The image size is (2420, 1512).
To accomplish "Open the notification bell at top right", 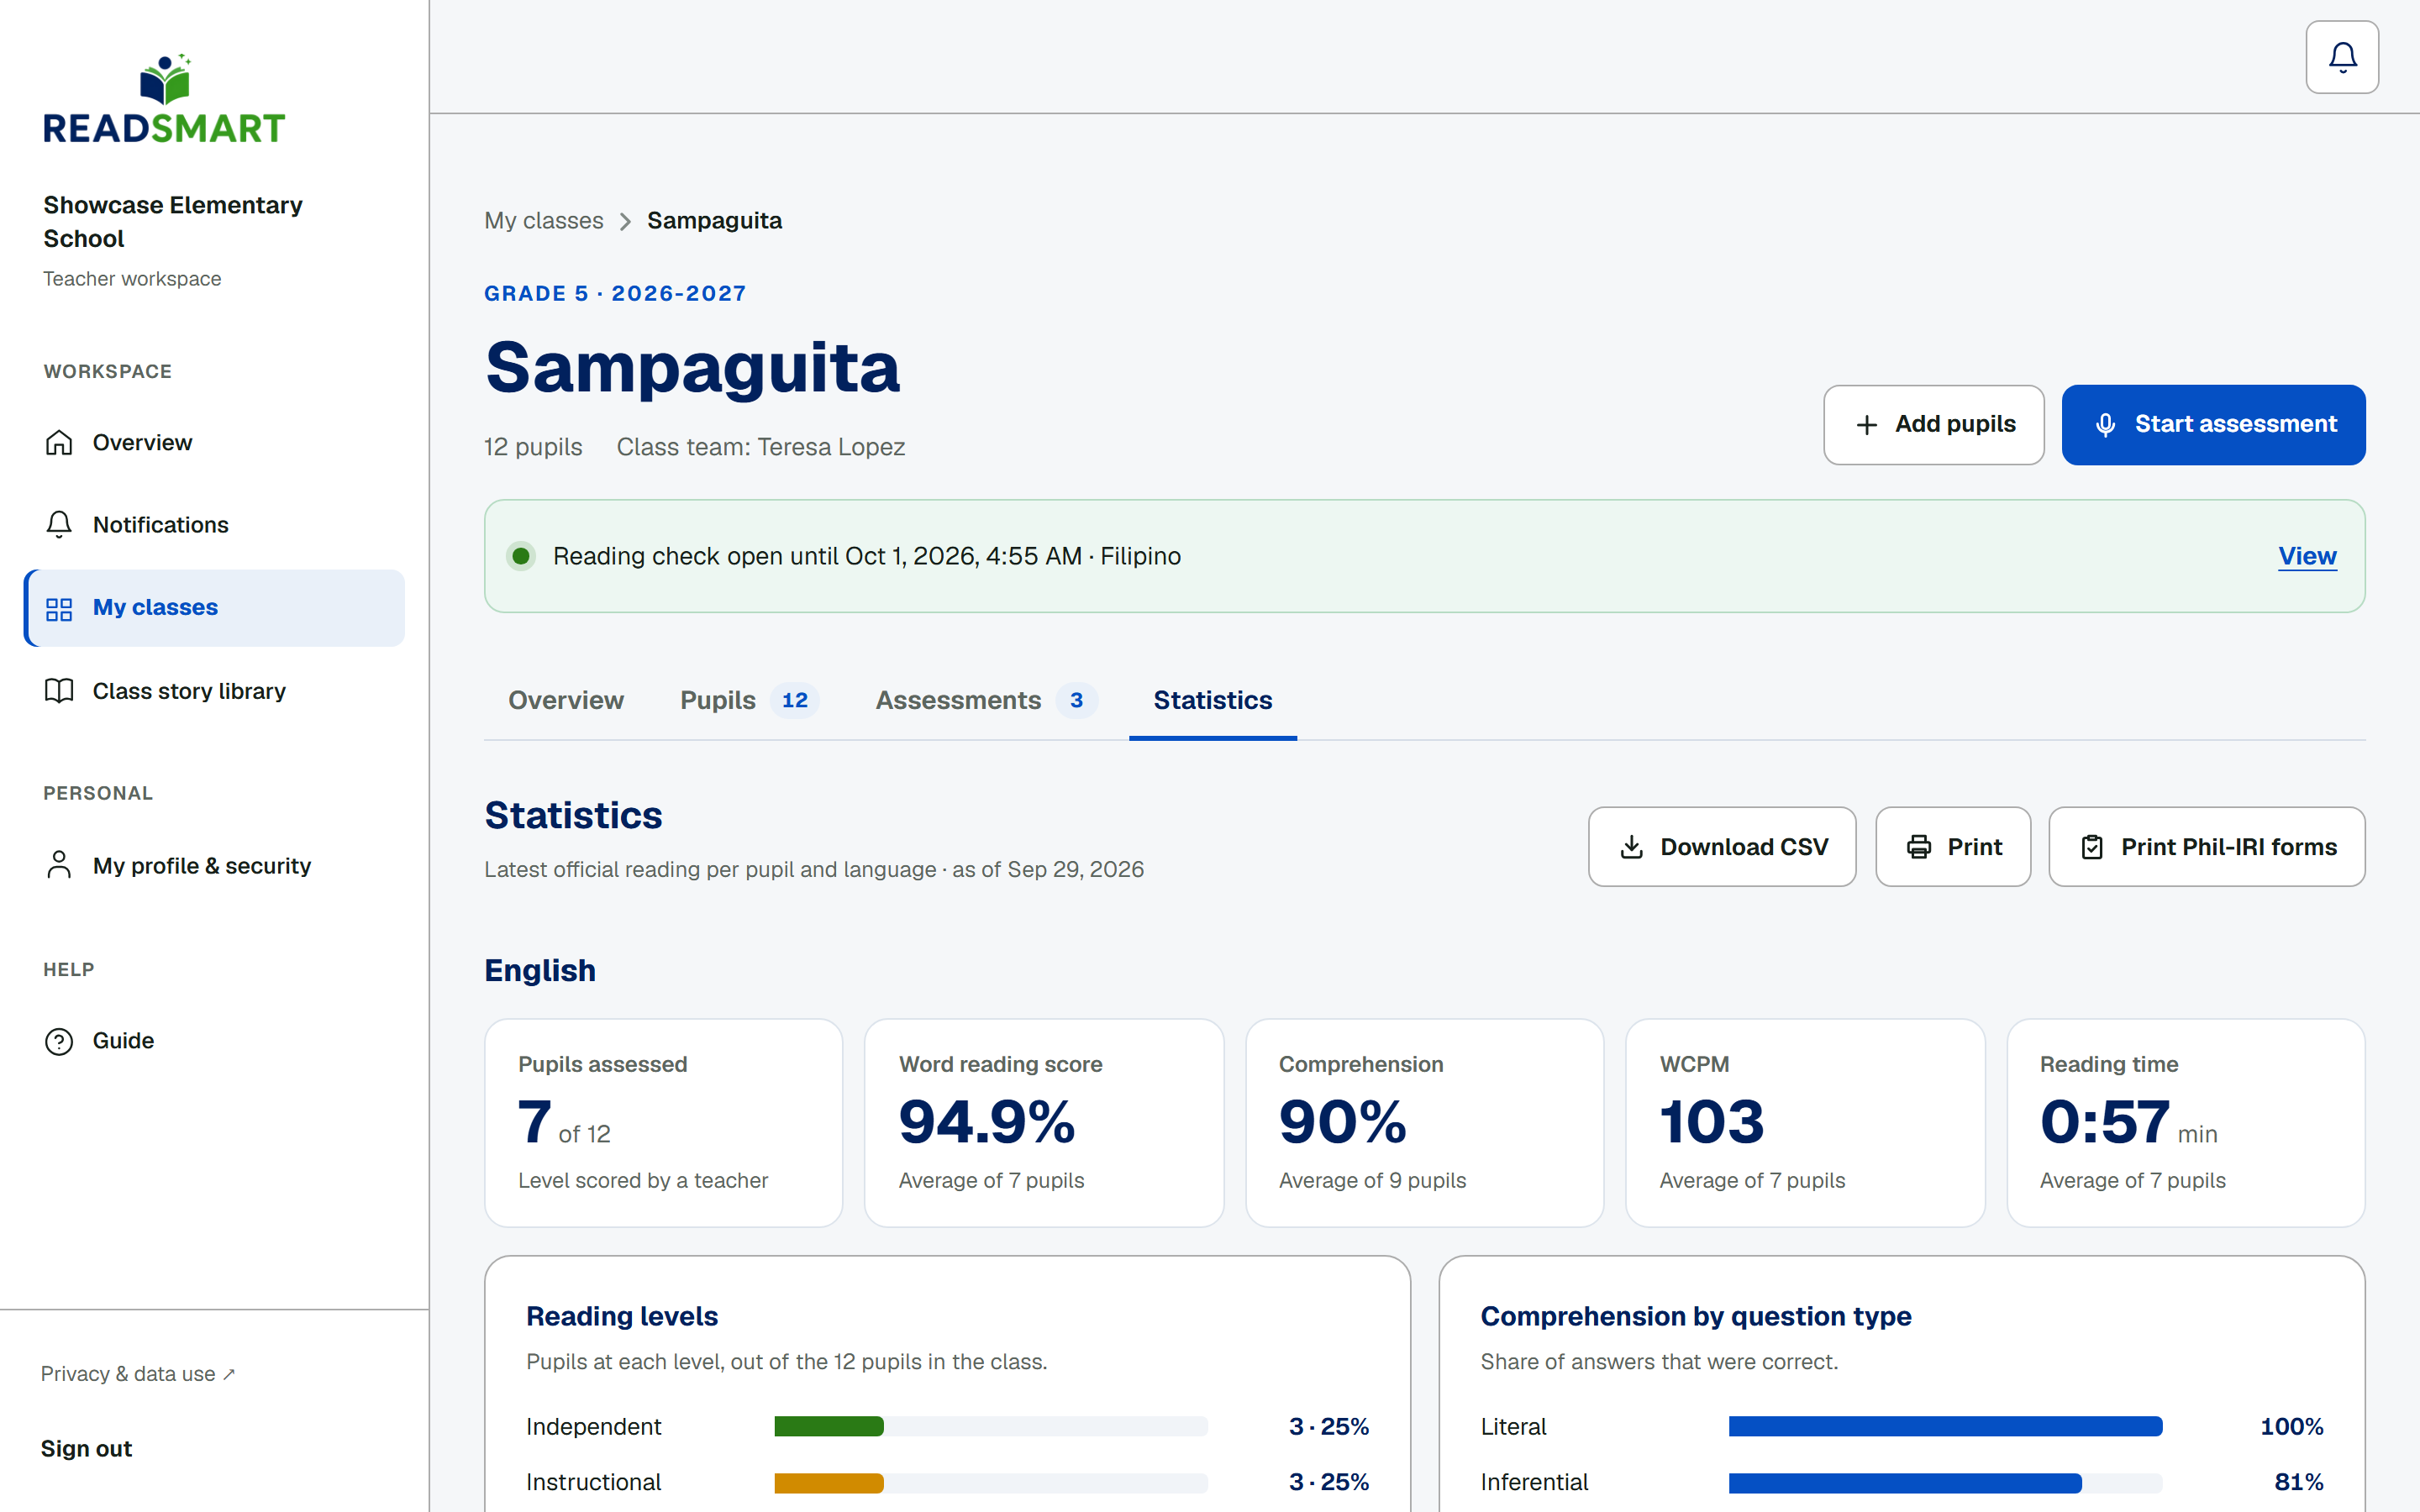I will [x=2341, y=57].
